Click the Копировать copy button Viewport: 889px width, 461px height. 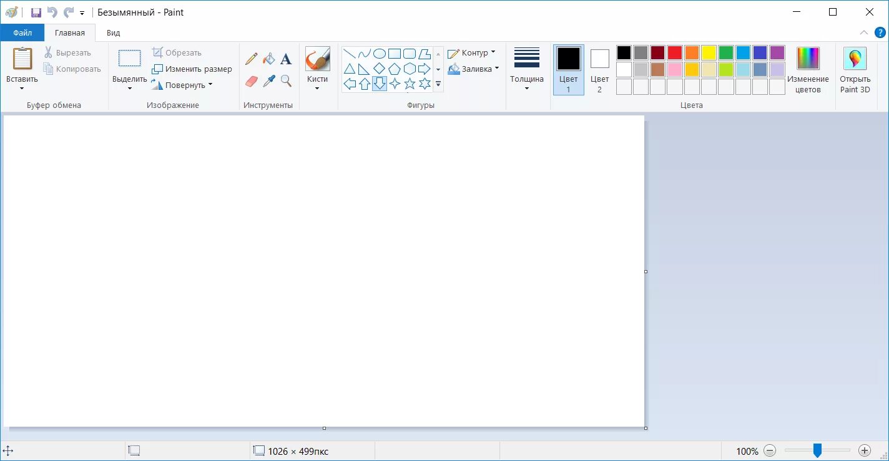tap(72, 69)
